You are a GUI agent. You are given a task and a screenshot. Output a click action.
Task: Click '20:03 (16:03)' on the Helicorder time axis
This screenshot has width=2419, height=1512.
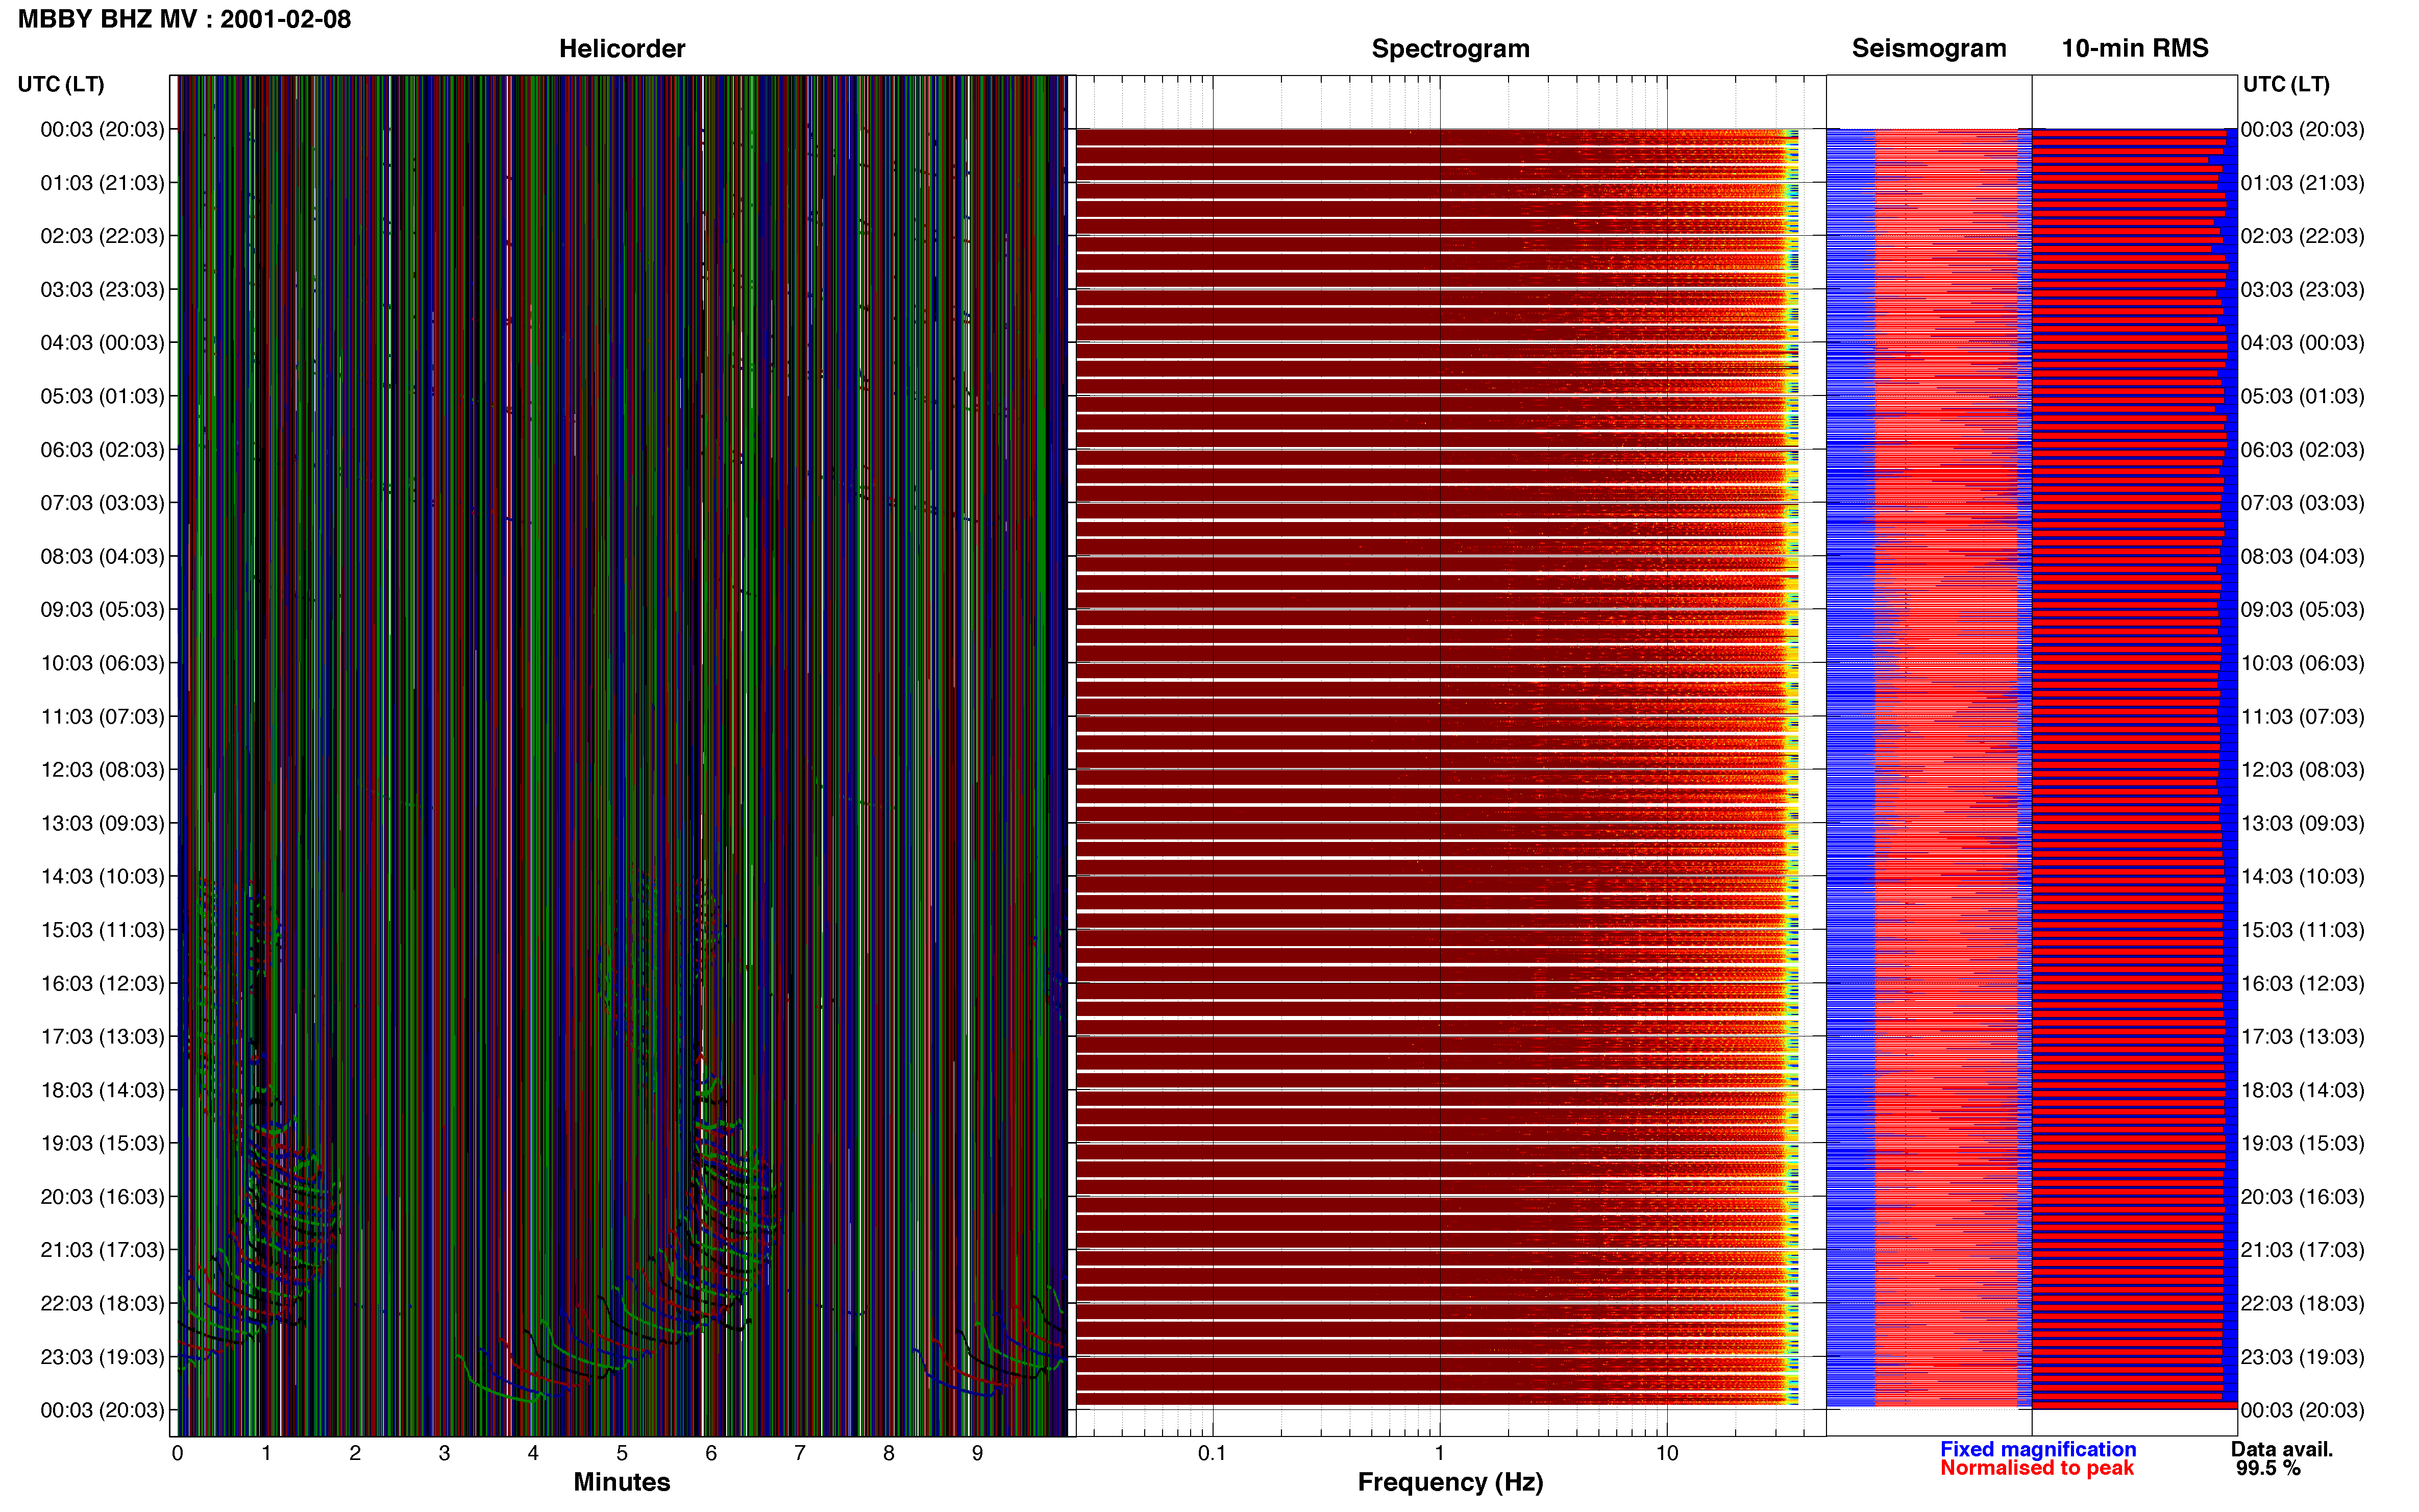[x=102, y=1197]
